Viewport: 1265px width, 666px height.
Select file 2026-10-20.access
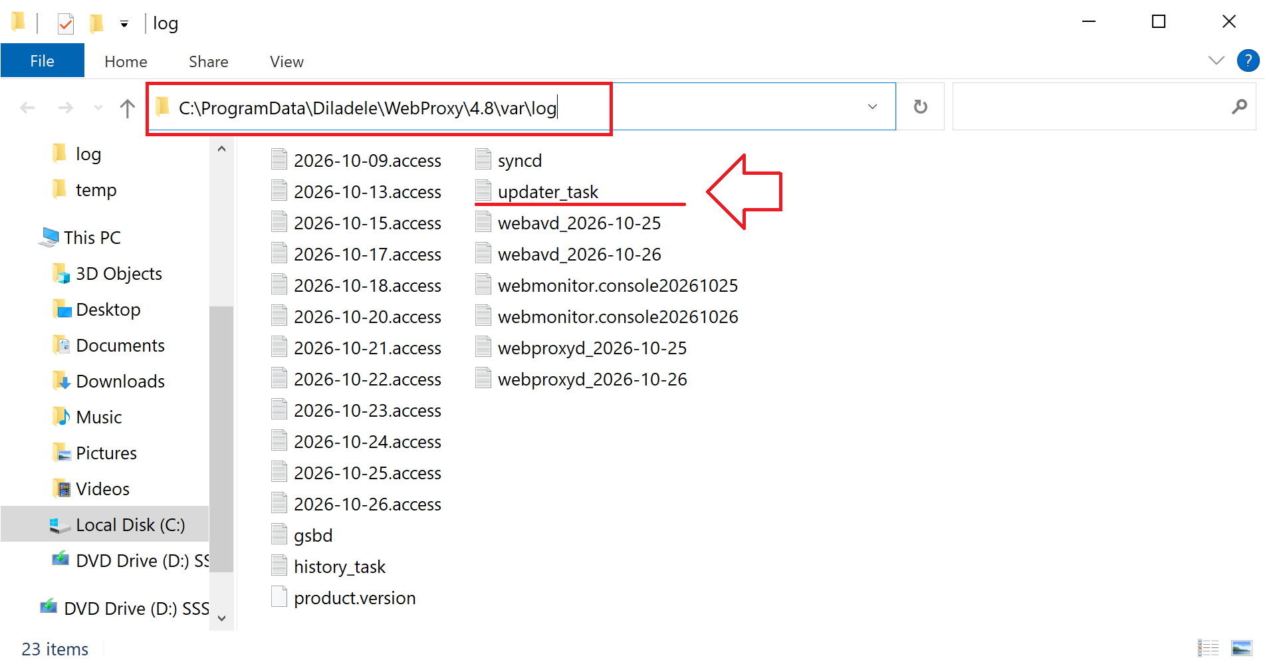[357, 317]
